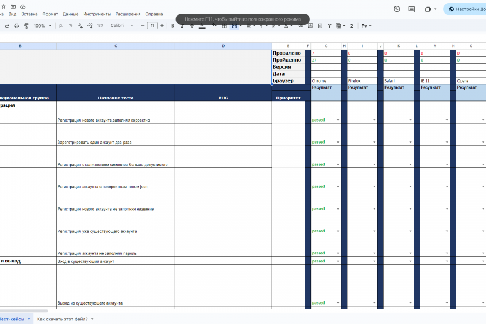This screenshot has height=324, width=486.
Task: Select the 'Провалено' label cell
Action: coord(288,53)
